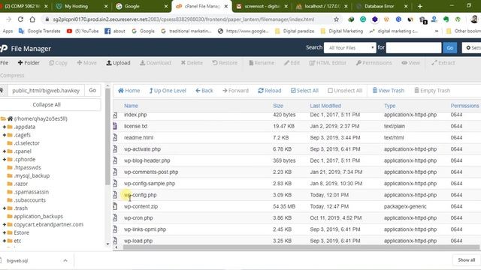Select the wp-config.php file
The width and height of the screenshot is (481, 270).
[x=141, y=195]
